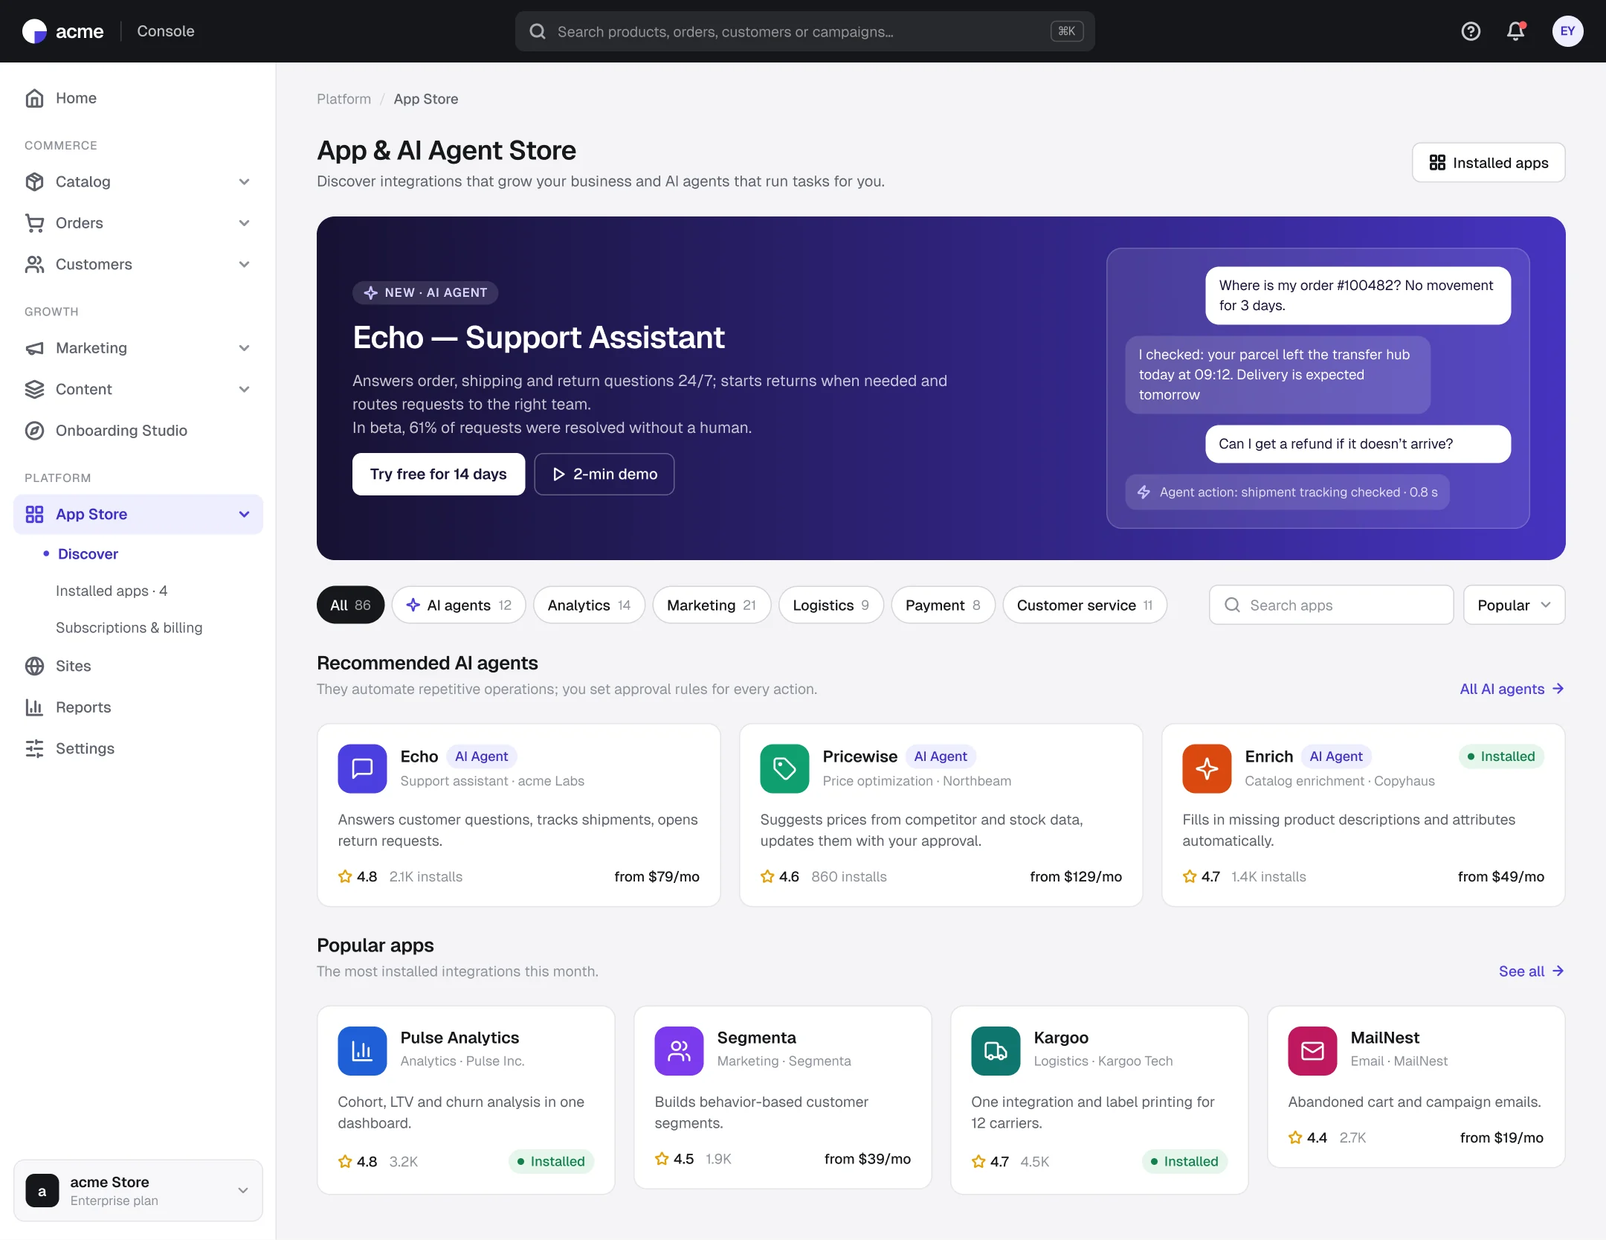The image size is (1606, 1240).
Task: Open the Popular sort dropdown
Action: (x=1514, y=605)
